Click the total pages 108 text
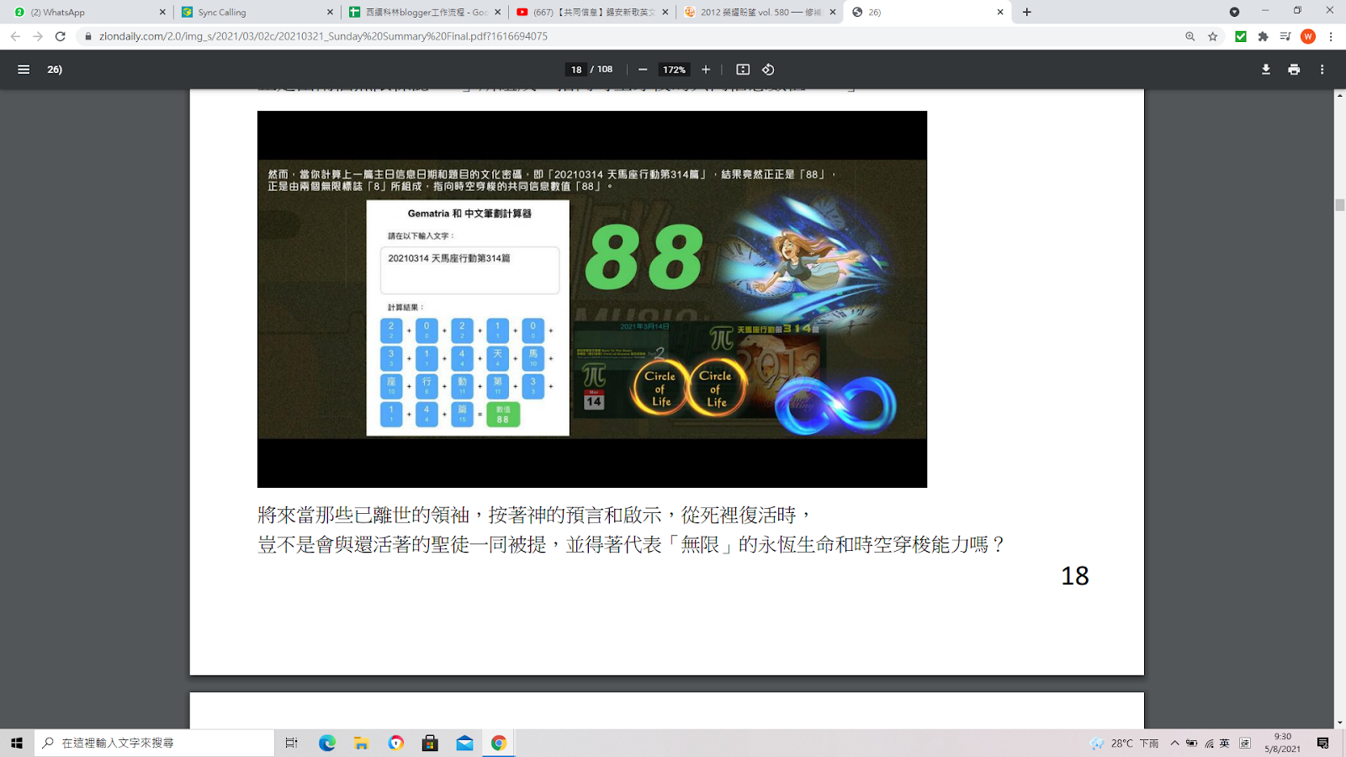The image size is (1346, 757). pos(605,70)
